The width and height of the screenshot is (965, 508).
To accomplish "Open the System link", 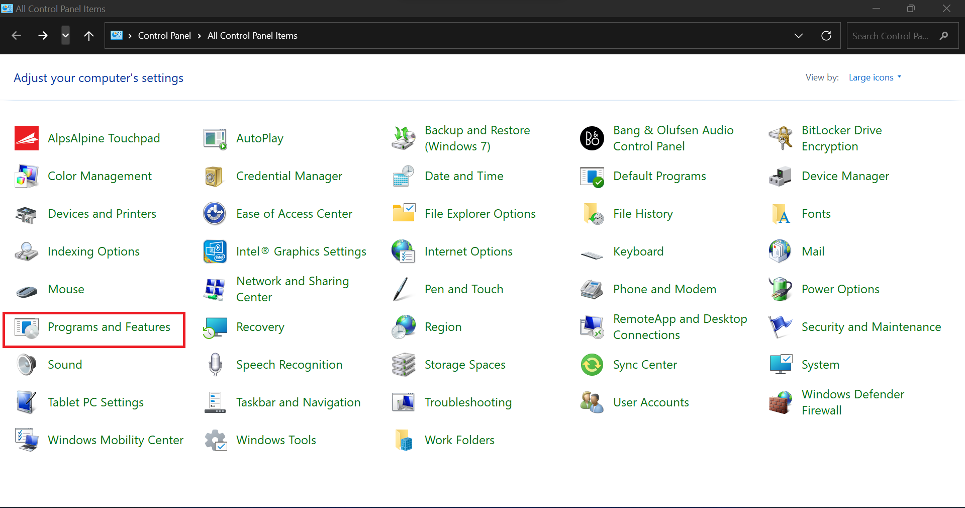I will pos(820,365).
